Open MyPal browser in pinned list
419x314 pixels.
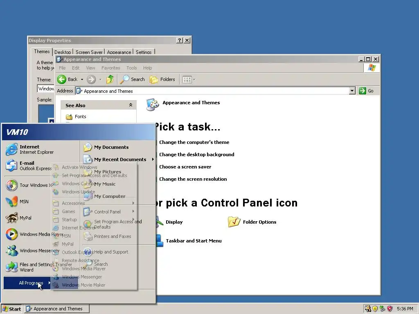tap(19, 218)
